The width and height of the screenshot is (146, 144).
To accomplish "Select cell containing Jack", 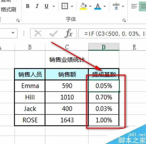I will click(30, 109).
